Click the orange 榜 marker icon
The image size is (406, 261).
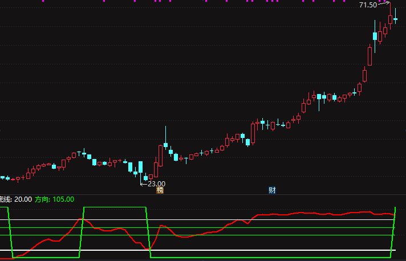click(160, 190)
